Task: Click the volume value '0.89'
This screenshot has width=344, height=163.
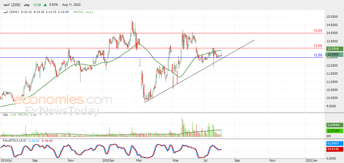Action: pyautogui.click(x=13, y=115)
